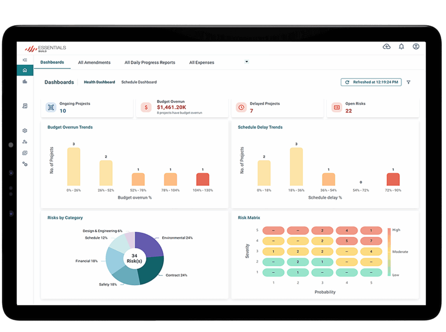Click the filter funnel icon
Screen dimensions: 446x332
(x=408, y=82)
